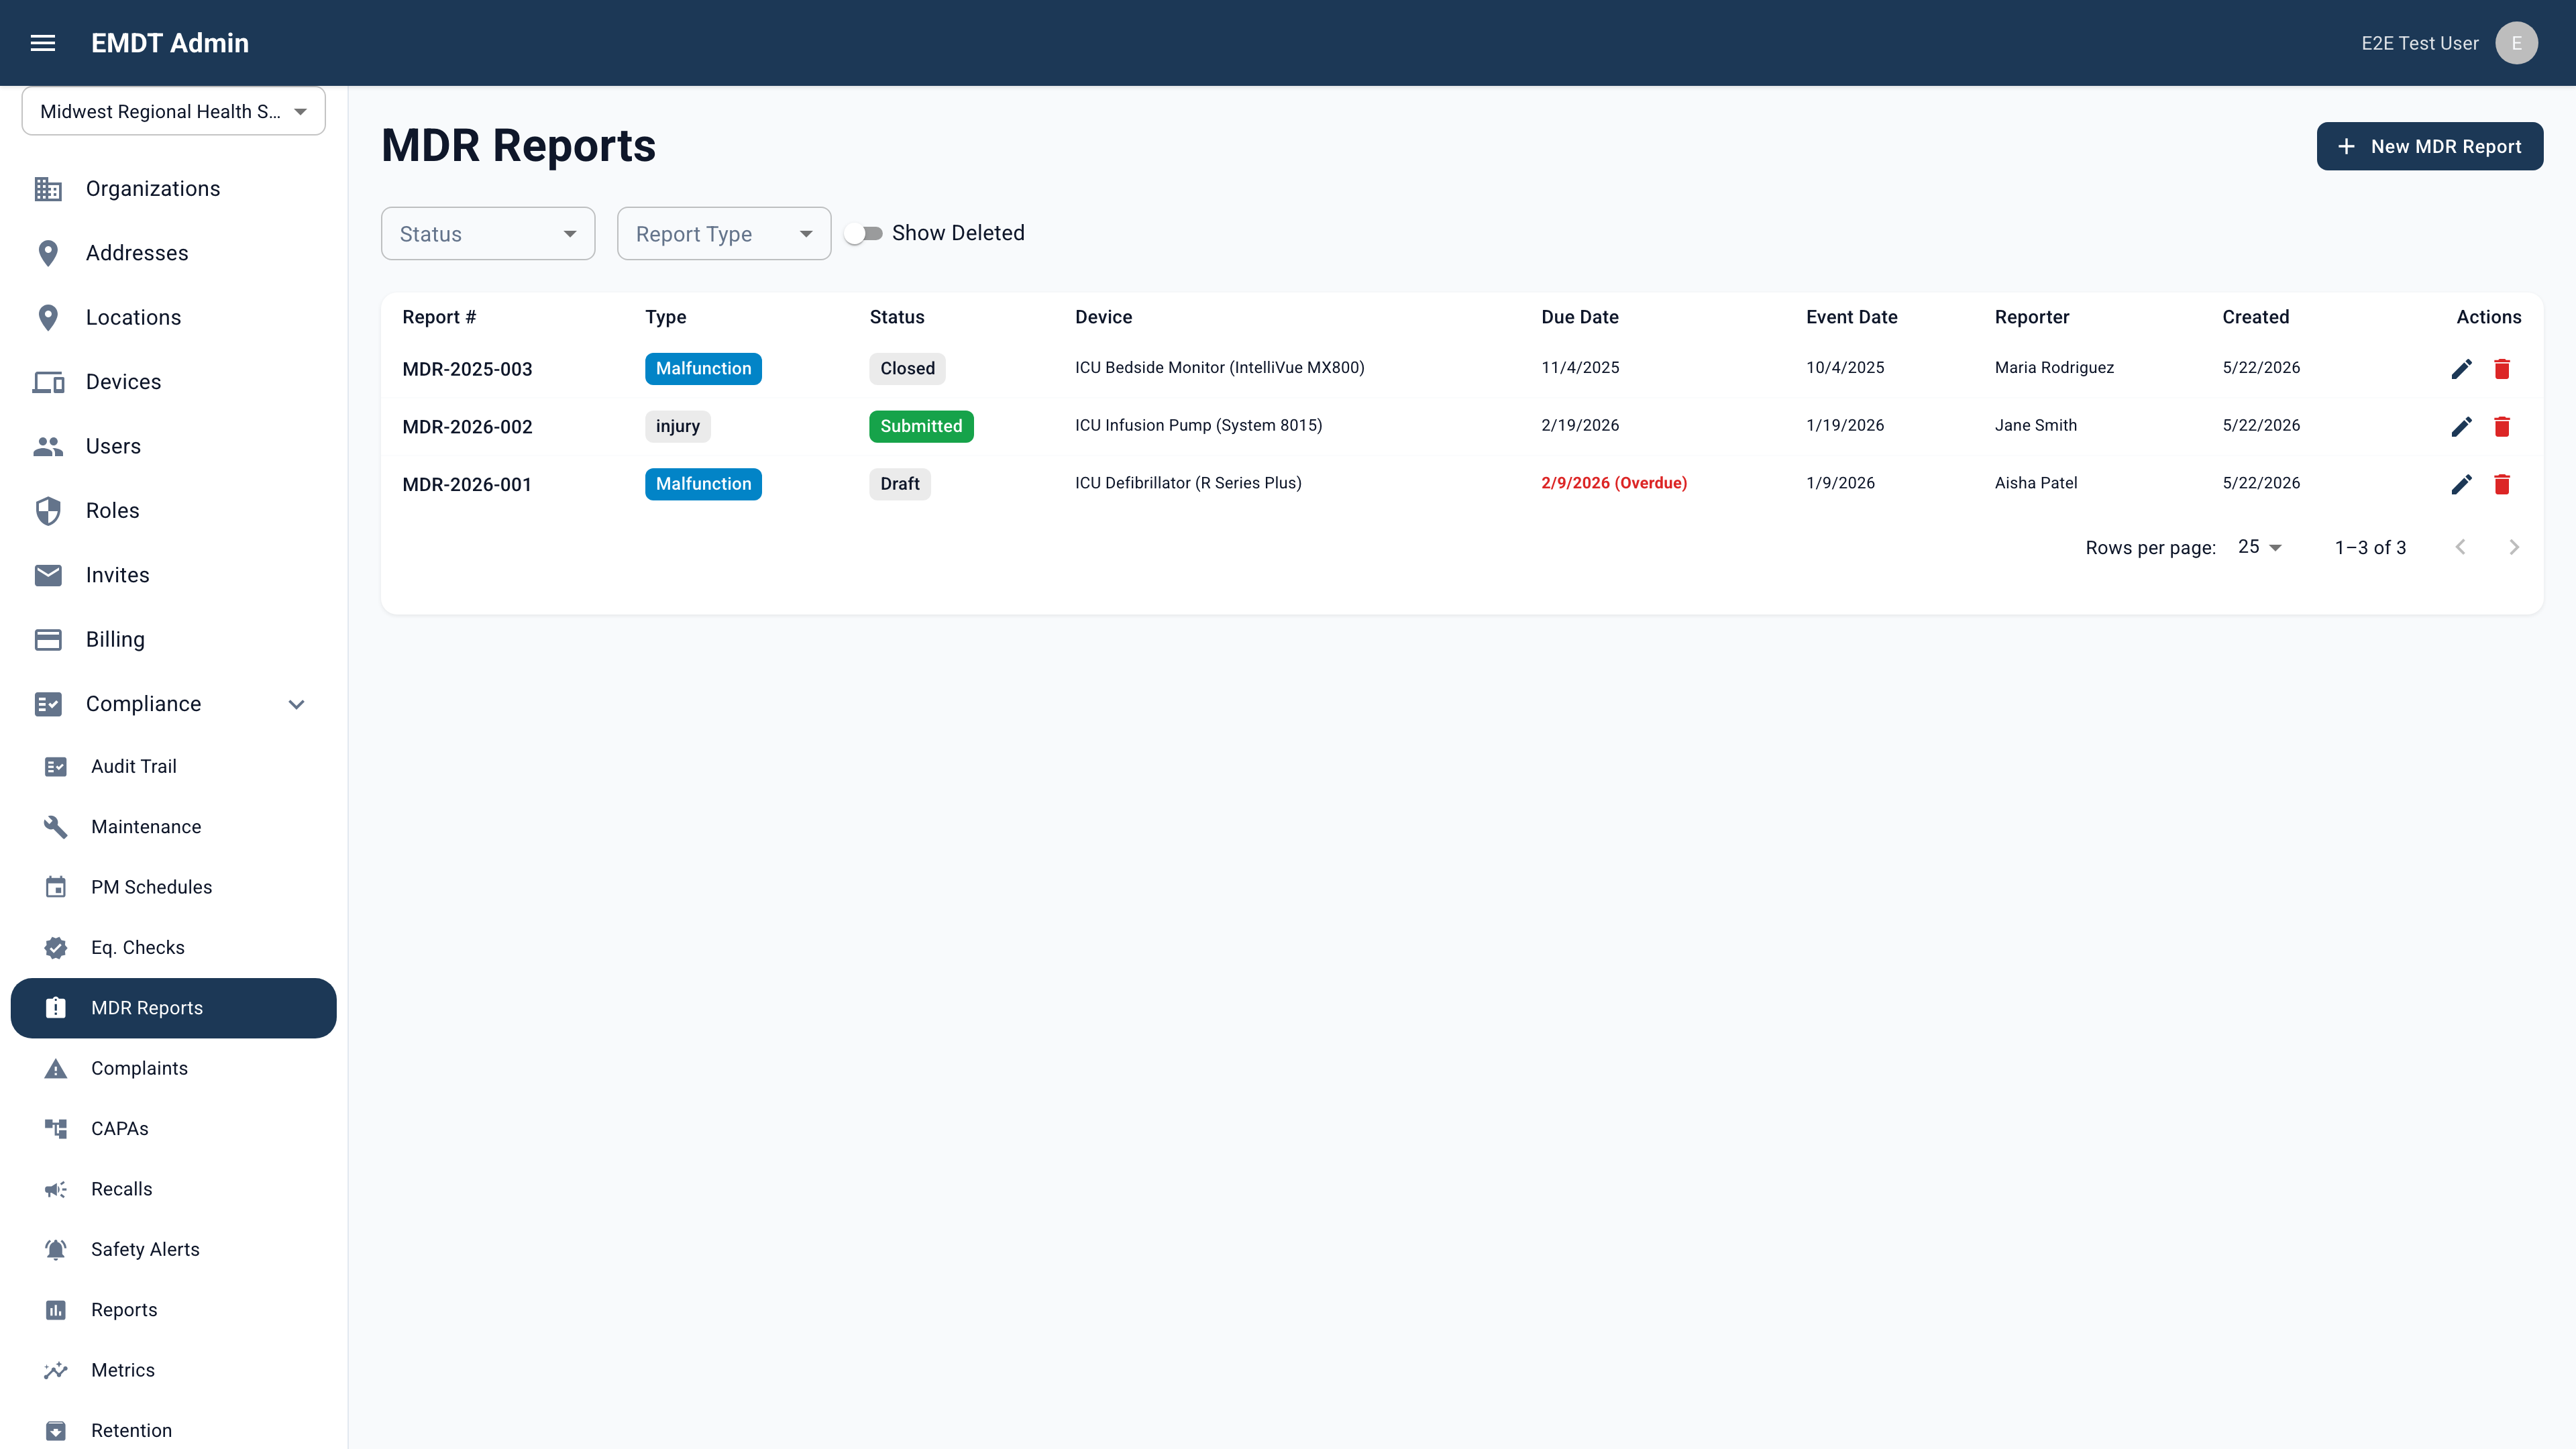Click the injury type badge
The width and height of the screenshot is (2576, 1449).
677,427
